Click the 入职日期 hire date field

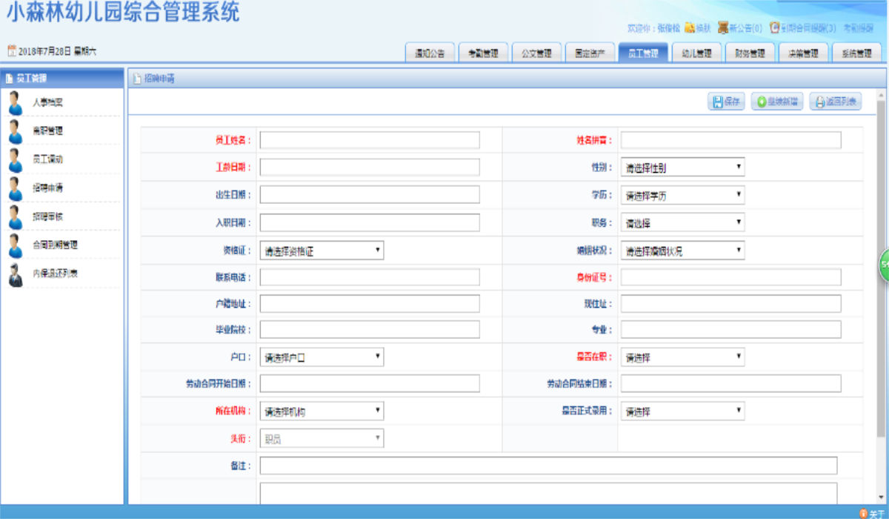pyautogui.click(x=370, y=222)
